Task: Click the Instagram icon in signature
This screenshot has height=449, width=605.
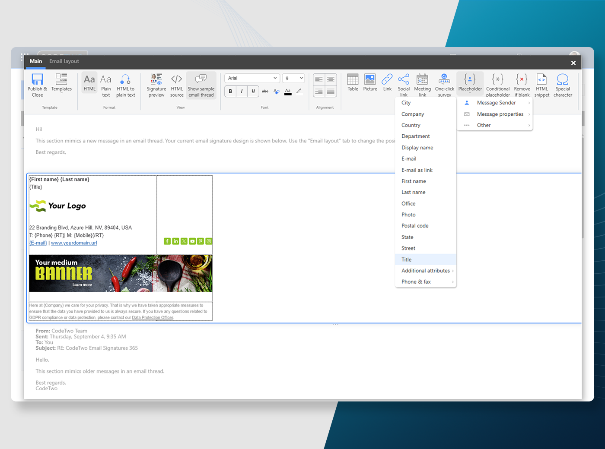Action: (209, 241)
